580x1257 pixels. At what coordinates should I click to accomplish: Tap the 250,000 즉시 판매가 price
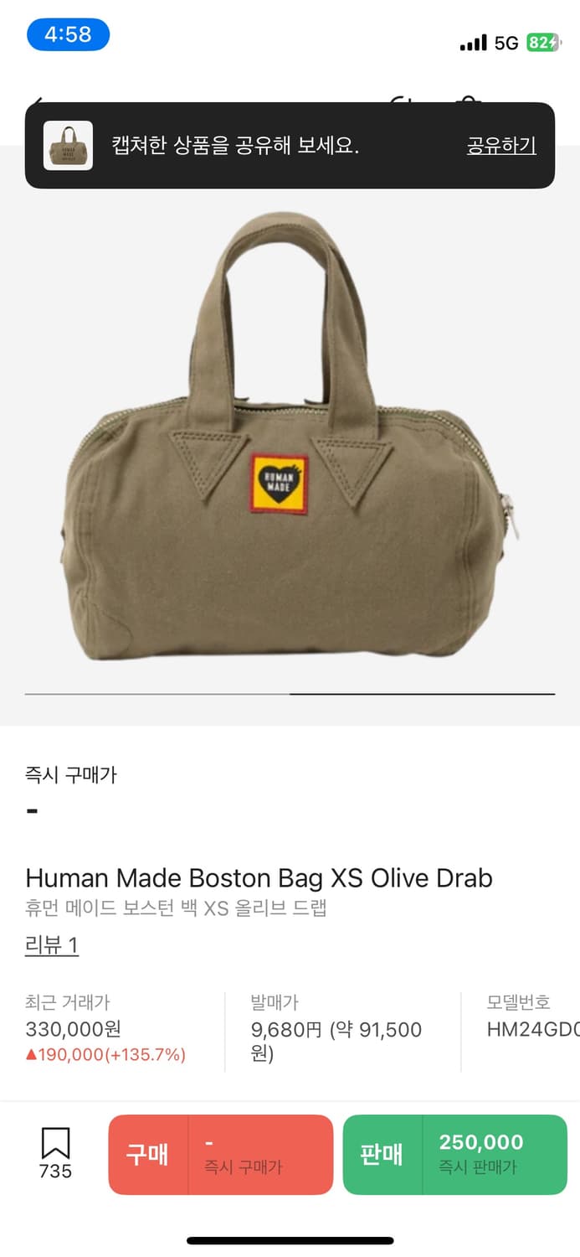coord(481,1153)
